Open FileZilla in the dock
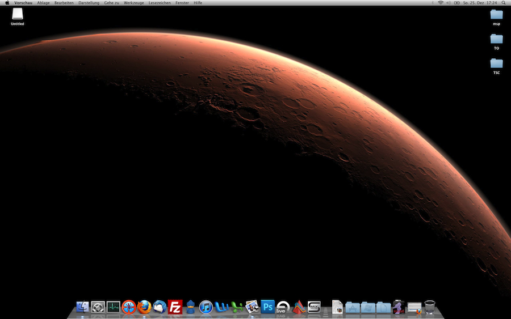Image resolution: width=511 pixels, height=319 pixels. click(x=175, y=307)
